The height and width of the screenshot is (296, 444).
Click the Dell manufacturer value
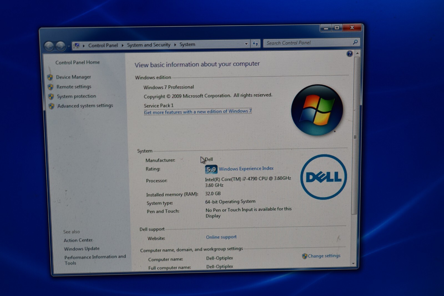click(209, 159)
